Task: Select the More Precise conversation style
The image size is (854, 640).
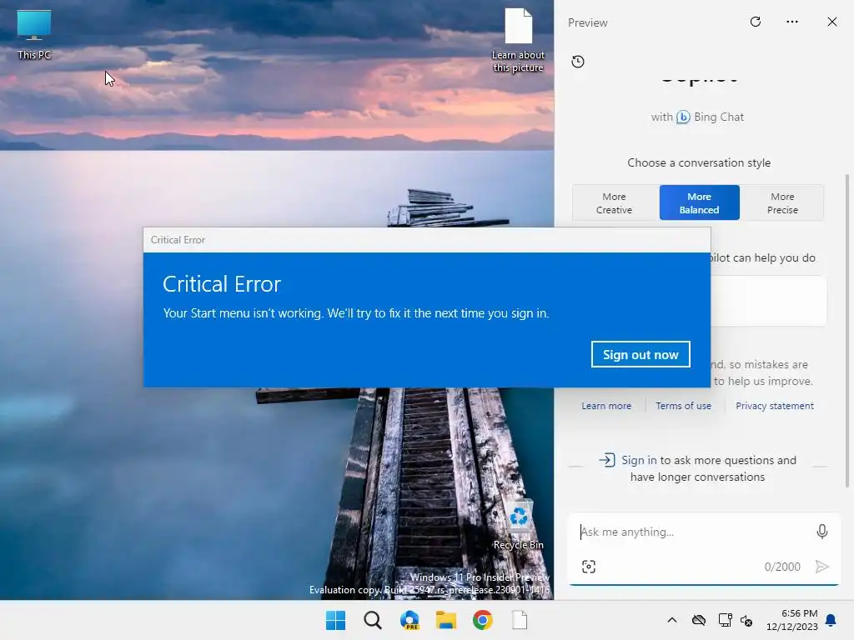Action: [782, 203]
